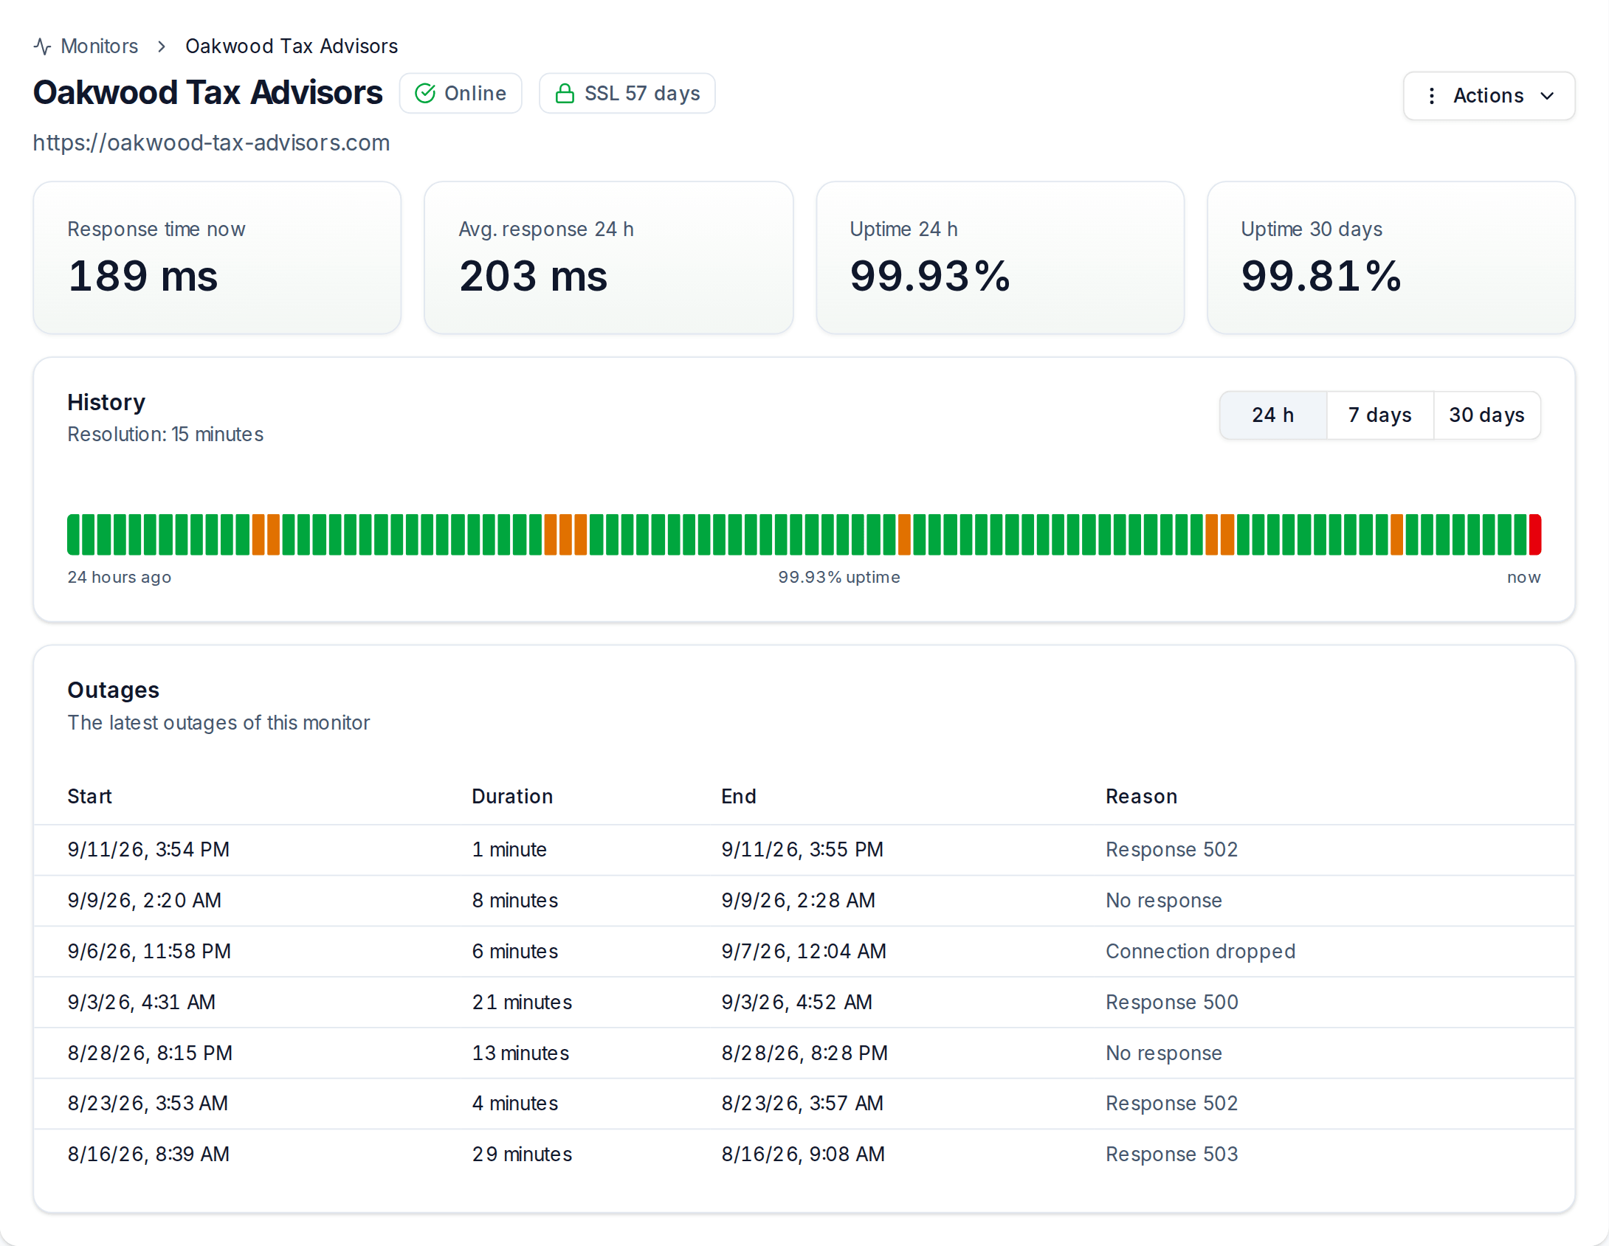Screen dimensions: 1609x1246
Task: Select outage row 8/23/26, 3:53 AM
Action: 804,1104
